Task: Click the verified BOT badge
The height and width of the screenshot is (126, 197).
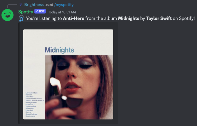Action: point(40,11)
